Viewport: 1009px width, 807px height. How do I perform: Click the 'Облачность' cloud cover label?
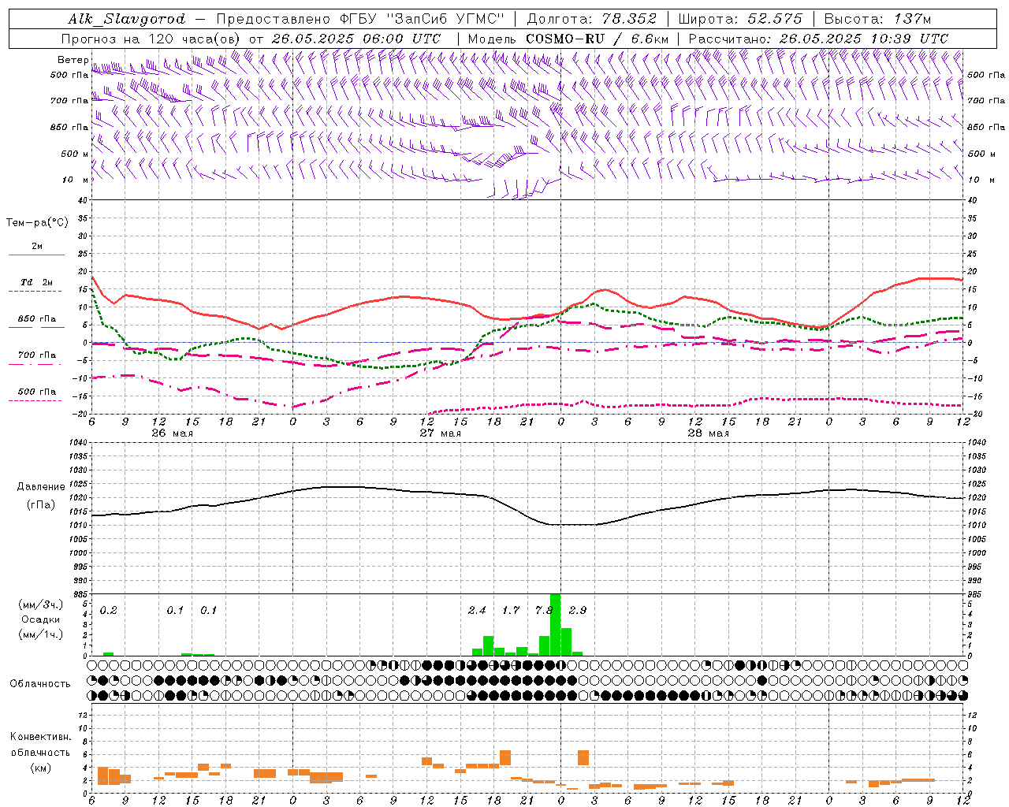(40, 684)
